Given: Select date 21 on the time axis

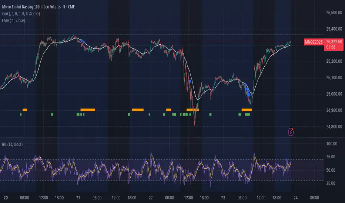Looking at the screenshot, I should click(78, 198).
